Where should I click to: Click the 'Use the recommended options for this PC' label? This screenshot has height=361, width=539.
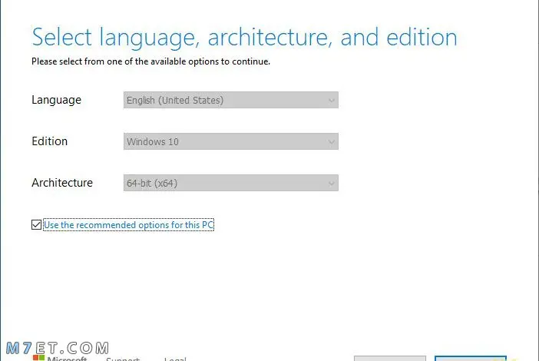pyautogui.click(x=128, y=225)
